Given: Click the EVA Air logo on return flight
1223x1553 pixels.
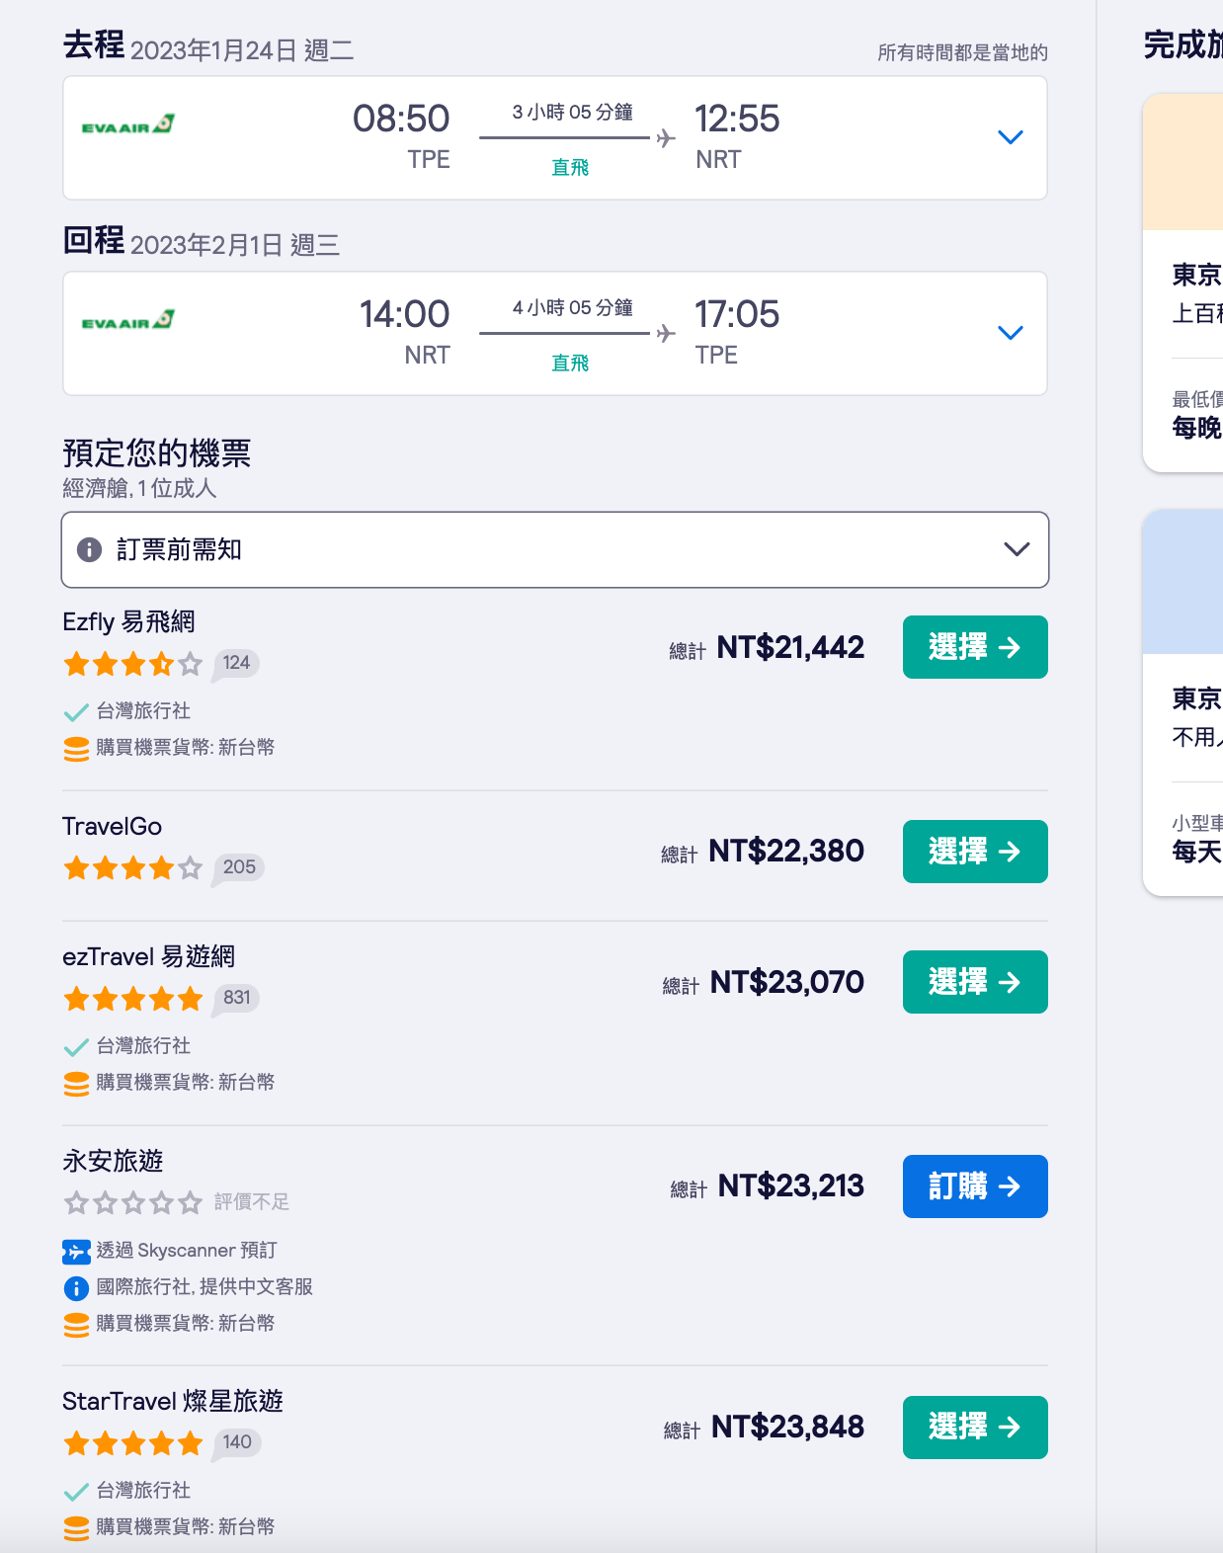Looking at the screenshot, I should pos(128,320).
